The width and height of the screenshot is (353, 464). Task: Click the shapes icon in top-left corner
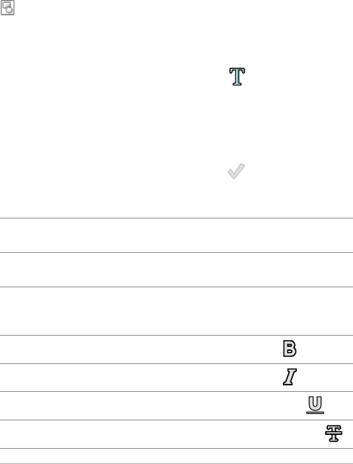coord(7,8)
